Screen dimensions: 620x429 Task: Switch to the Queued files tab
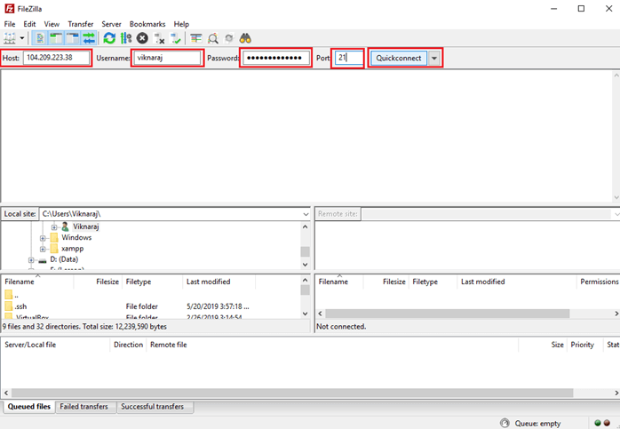click(28, 407)
